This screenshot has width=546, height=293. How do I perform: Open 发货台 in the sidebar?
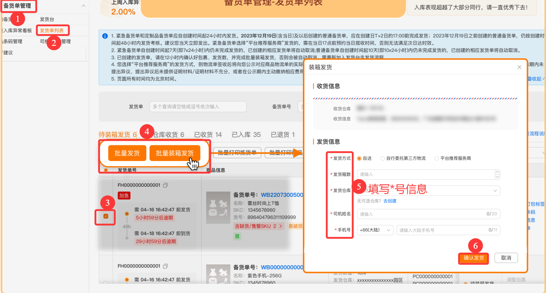47,19
